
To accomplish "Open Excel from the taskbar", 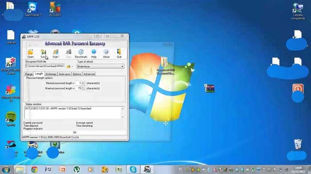I will point(119,170).
